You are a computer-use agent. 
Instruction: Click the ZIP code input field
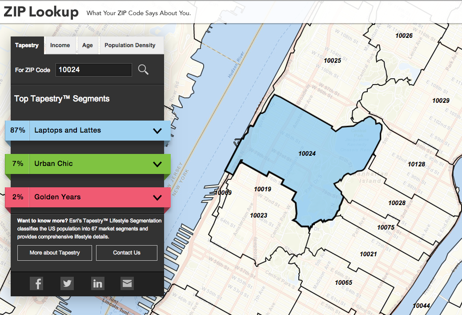point(93,70)
